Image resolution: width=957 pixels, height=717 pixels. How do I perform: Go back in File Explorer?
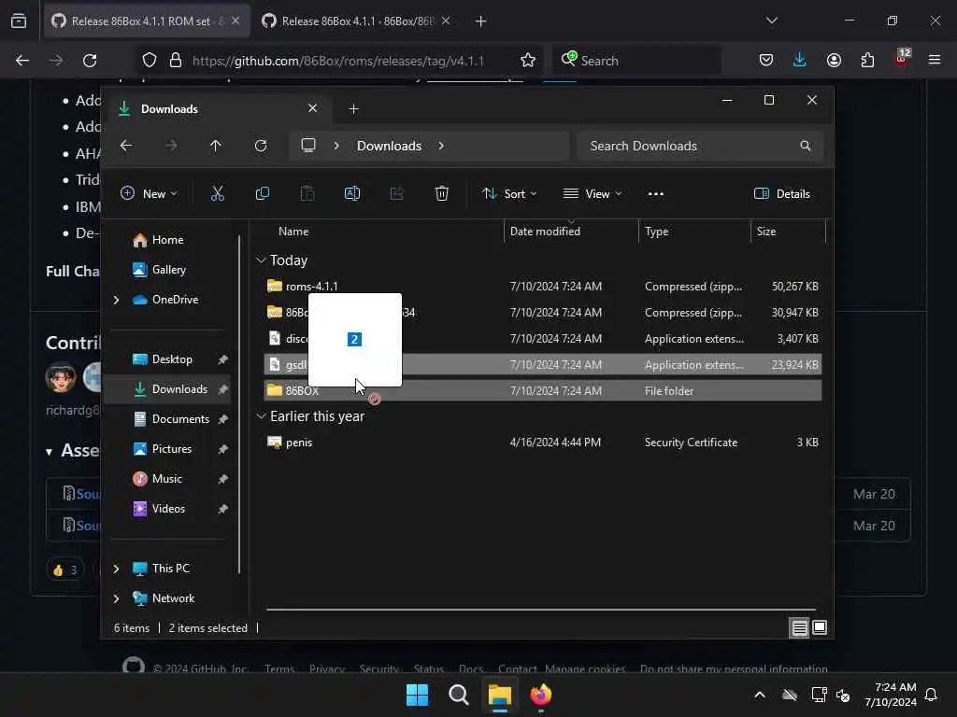pyautogui.click(x=126, y=146)
